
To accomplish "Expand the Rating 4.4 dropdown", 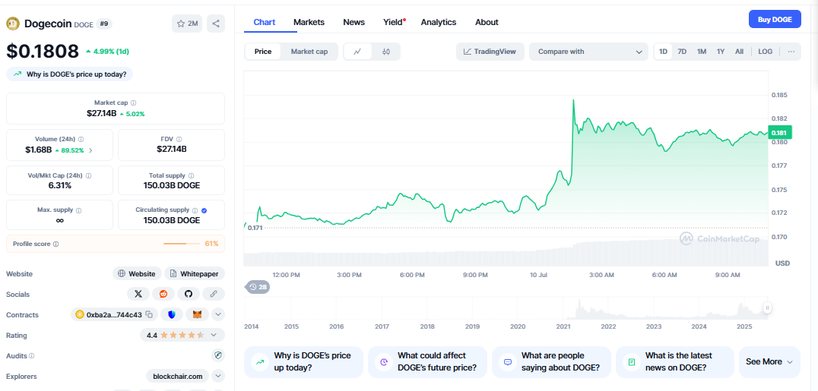I will (x=182, y=336).
